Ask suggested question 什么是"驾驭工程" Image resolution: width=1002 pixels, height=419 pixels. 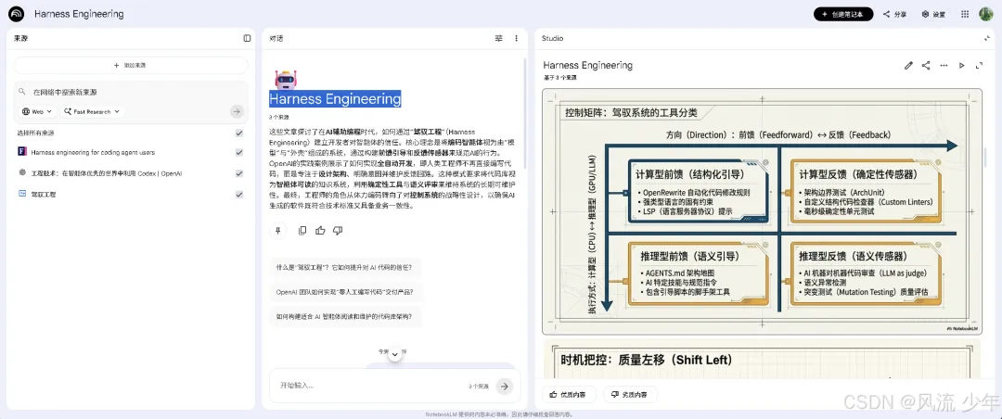click(x=345, y=268)
